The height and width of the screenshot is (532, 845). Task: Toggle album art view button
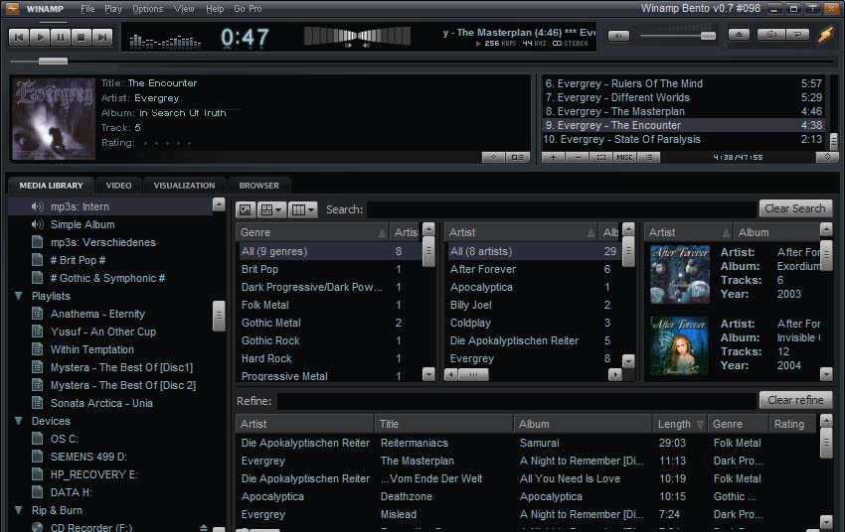click(246, 209)
